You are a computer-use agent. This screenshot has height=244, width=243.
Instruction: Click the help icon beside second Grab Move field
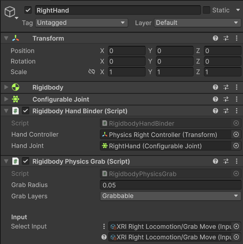point(104,237)
